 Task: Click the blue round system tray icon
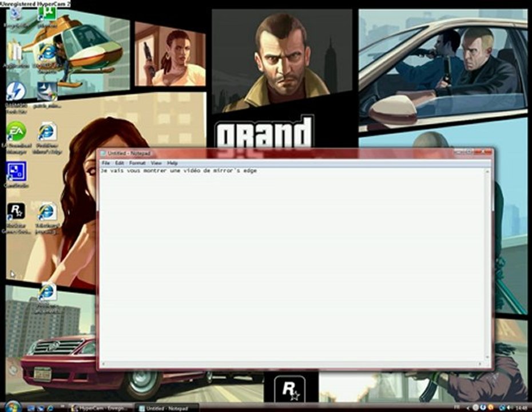click(482, 407)
